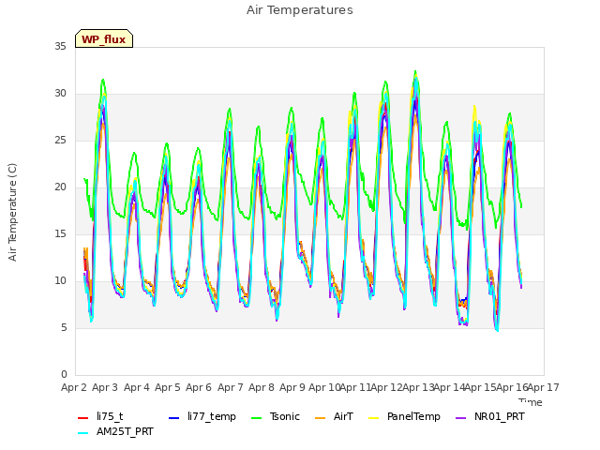Click the 25 y-axis tick label
This screenshot has width=600, height=450.
click(60, 140)
